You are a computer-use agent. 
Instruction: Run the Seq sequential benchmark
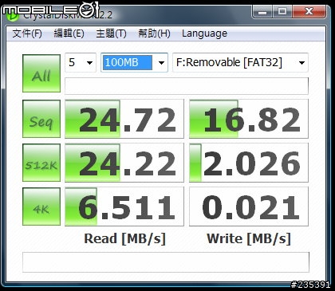point(41,119)
